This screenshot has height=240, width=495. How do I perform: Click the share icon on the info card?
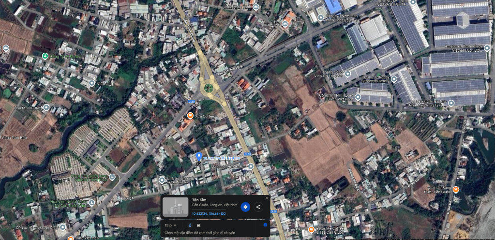click(x=258, y=207)
